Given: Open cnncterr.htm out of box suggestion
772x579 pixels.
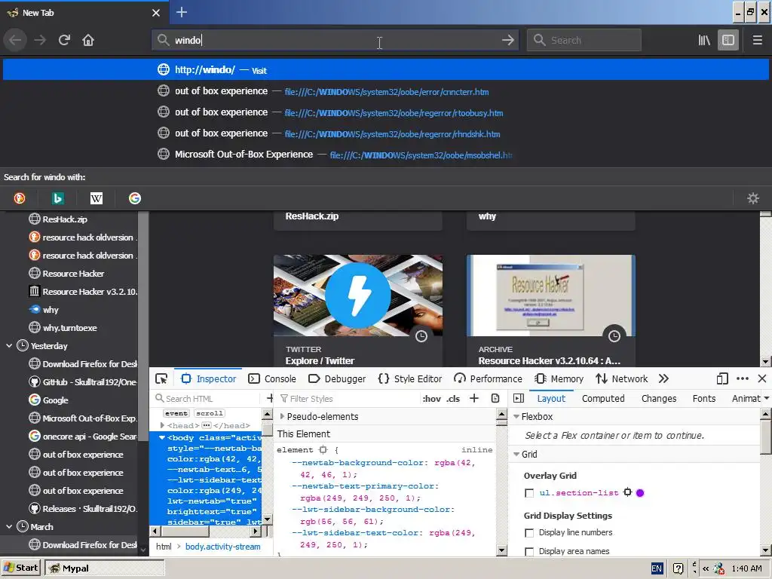Looking at the screenshot, I should pyautogui.click(x=386, y=91).
